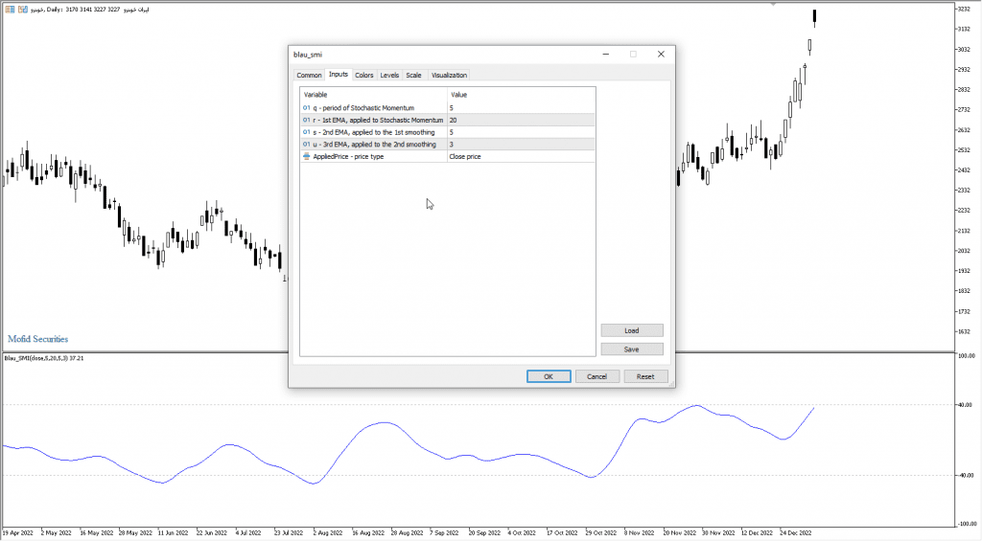Click the integer icon beside r 1st EMA variable
The height and width of the screenshot is (541, 982).
pos(307,121)
